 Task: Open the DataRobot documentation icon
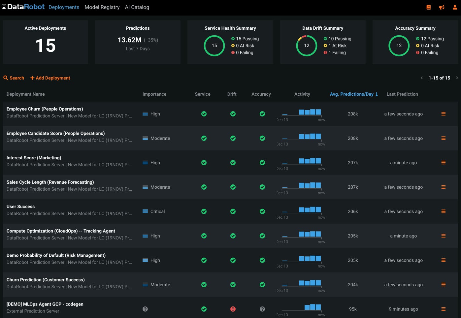click(x=429, y=7)
